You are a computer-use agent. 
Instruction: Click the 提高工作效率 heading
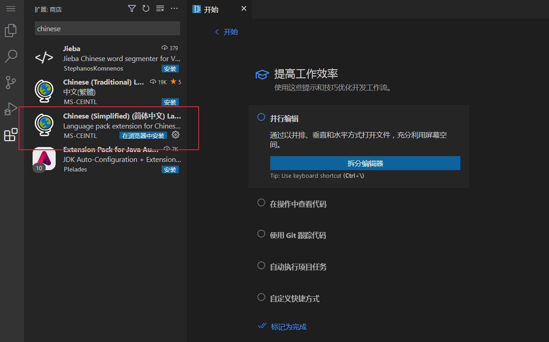[x=306, y=74]
